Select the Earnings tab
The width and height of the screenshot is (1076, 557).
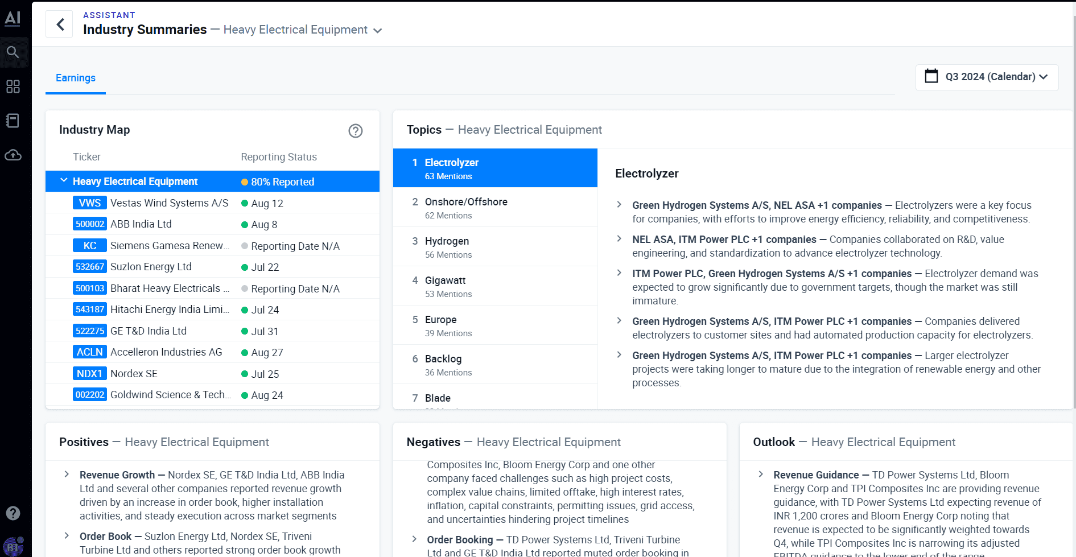click(76, 79)
